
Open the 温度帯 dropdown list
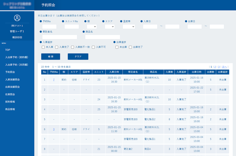129,26
